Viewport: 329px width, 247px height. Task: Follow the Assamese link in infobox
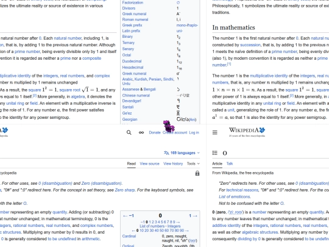coord(130,90)
